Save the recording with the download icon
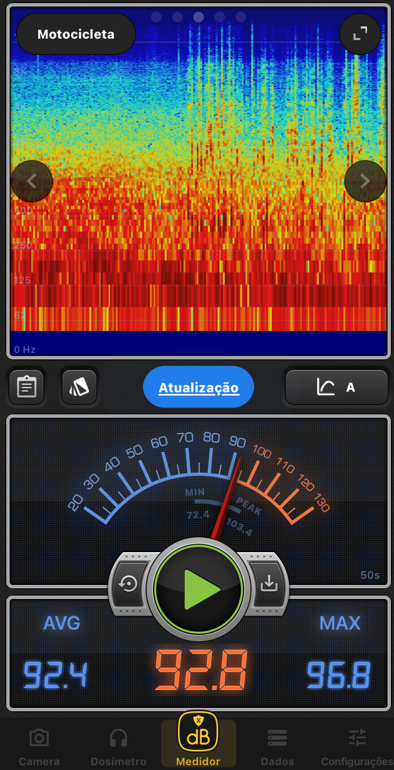This screenshot has width=394, height=770. click(x=269, y=584)
